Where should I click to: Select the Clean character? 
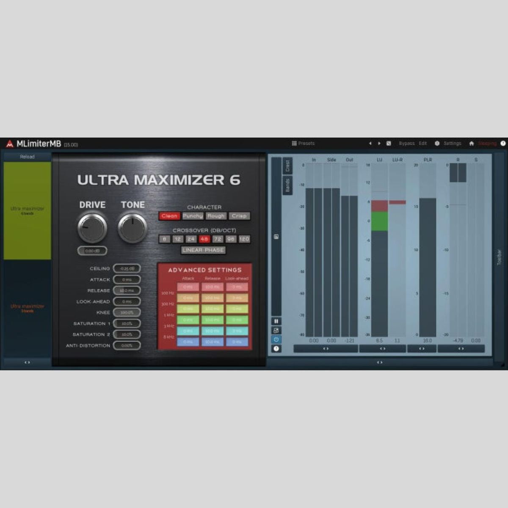[x=169, y=216]
